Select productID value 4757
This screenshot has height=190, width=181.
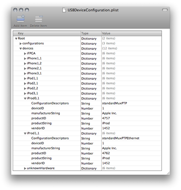(x=106, y=118)
